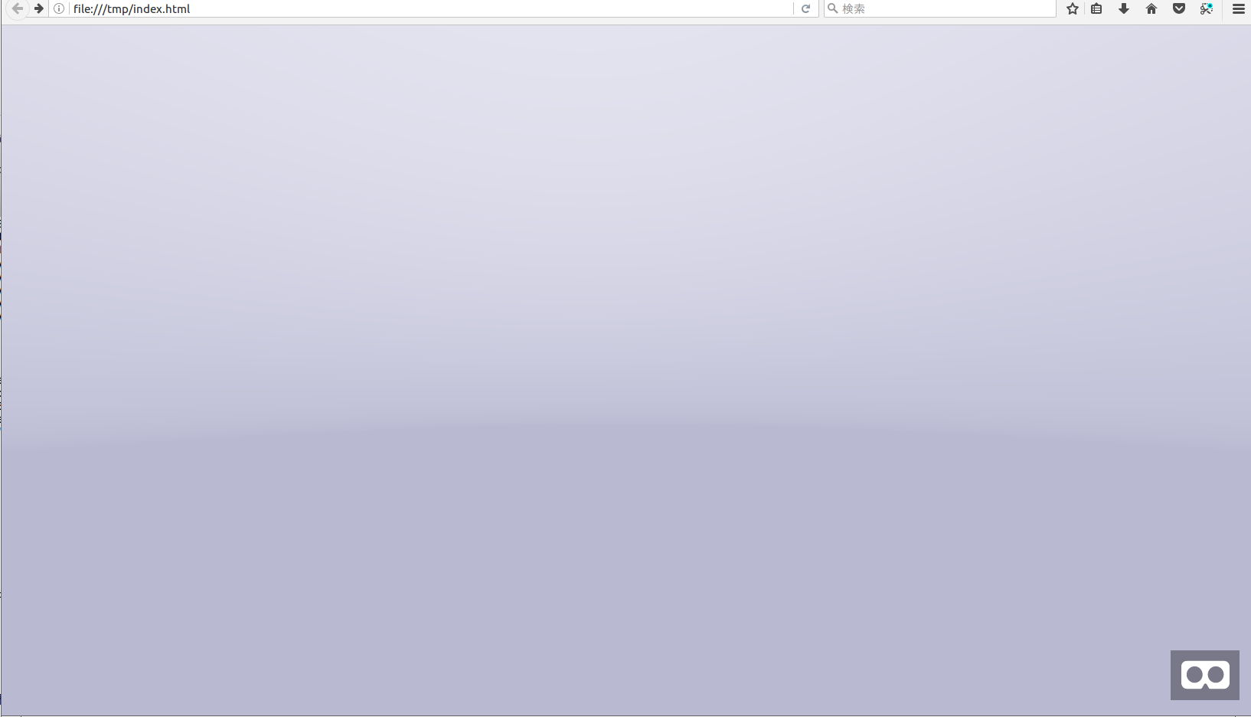
Task: Go back to the previous page
Action: pos(17,9)
